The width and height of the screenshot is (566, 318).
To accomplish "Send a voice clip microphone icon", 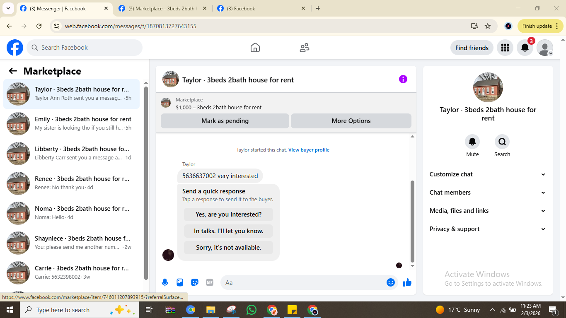I will point(165,282).
